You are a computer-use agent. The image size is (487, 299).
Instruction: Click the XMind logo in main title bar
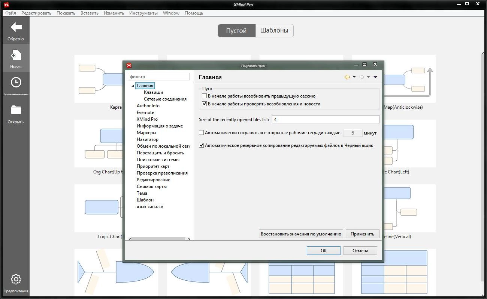6,5
